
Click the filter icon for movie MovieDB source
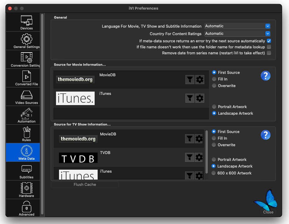click(190, 80)
